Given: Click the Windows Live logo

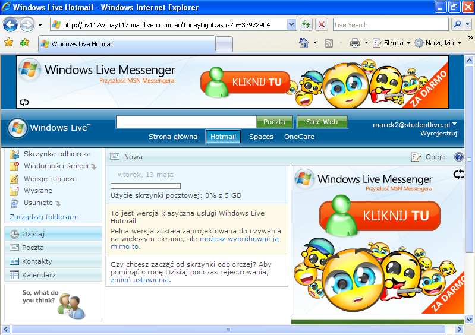Looking at the screenshot, I should [x=49, y=128].
